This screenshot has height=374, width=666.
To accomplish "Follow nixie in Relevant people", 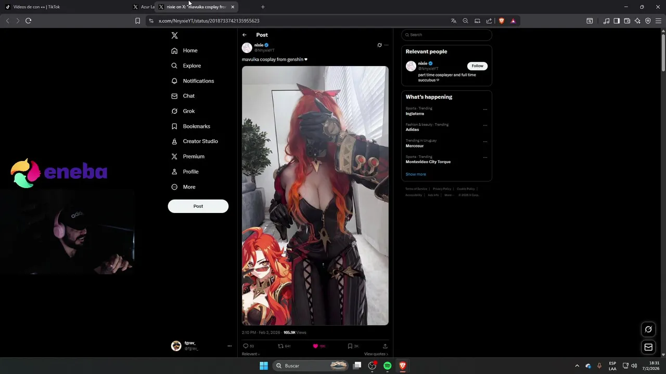I will [477, 66].
